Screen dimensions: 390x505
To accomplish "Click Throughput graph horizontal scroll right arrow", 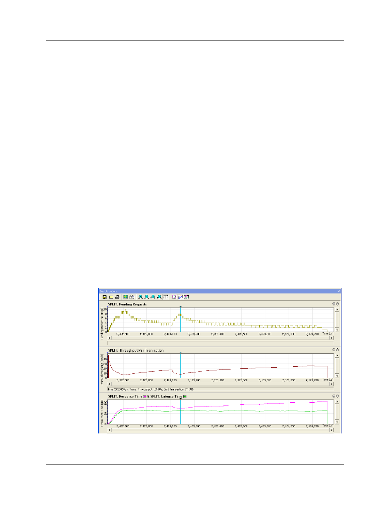I will pos(332,384).
